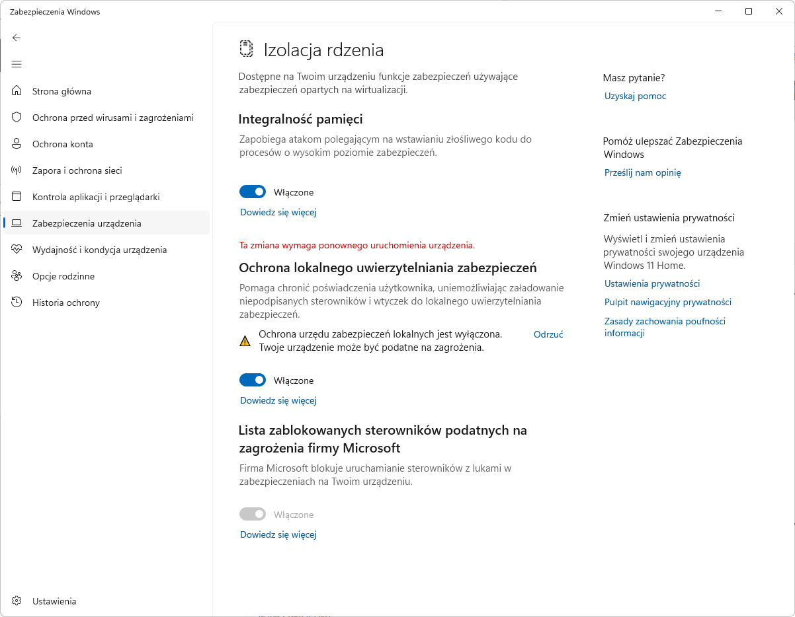Toggle Ochrona lokalnego uwierzytelniania zabezpieczeń switch
Image resolution: width=795 pixels, height=617 pixels.
(253, 380)
